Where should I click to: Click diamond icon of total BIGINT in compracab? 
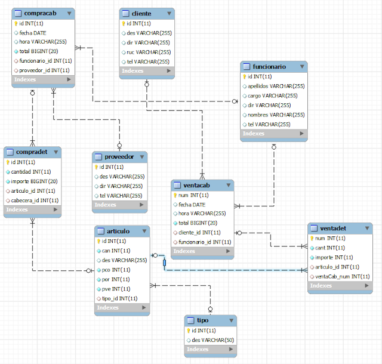point(16,51)
